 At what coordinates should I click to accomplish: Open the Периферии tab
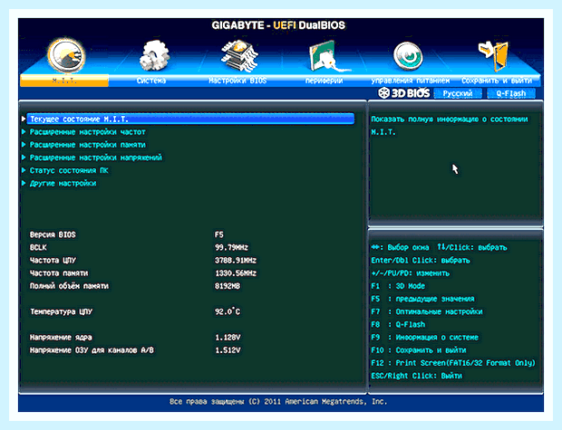324,81
